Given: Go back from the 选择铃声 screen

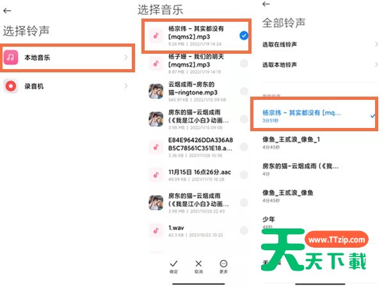Looking at the screenshot, I should (x=7, y=10).
